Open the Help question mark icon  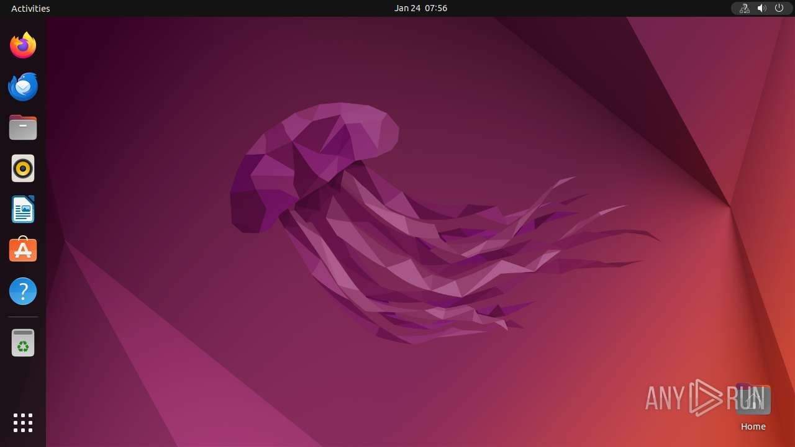23,291
